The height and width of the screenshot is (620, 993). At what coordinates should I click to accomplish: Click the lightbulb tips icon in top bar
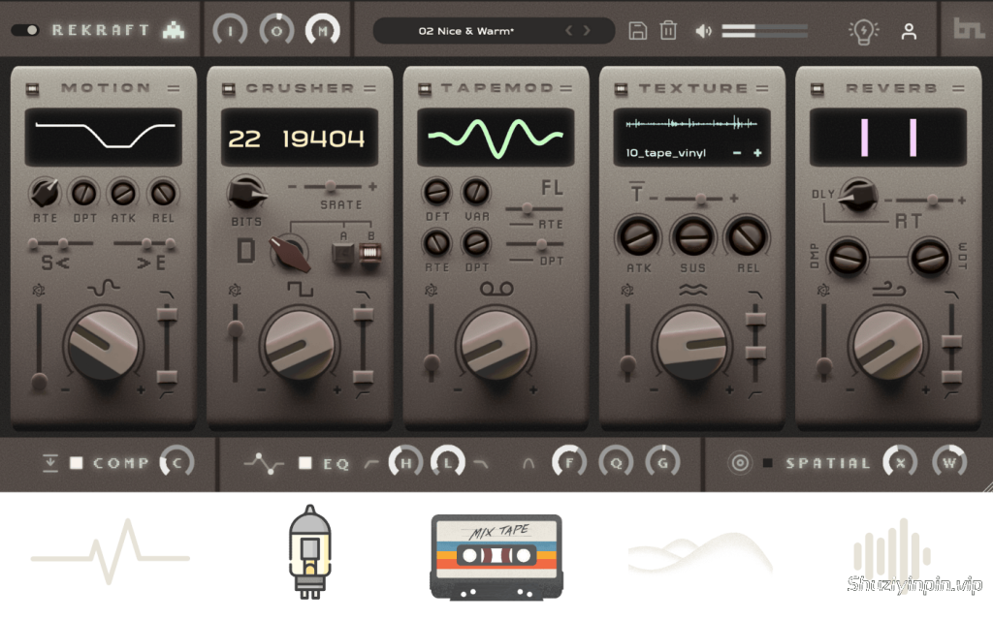pos(864,31)
